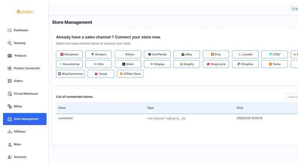The image size is (298, 167).
Task: Click the Orders grid icon
Action: 10,81
